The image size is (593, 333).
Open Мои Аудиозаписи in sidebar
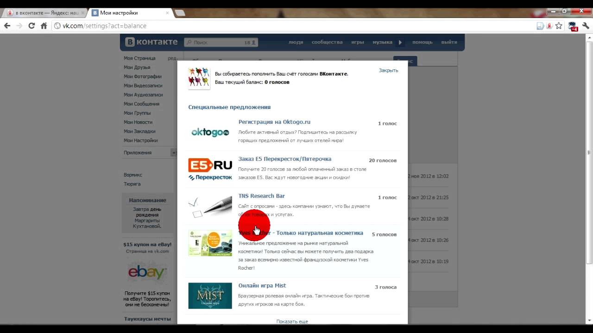[142, 95]
